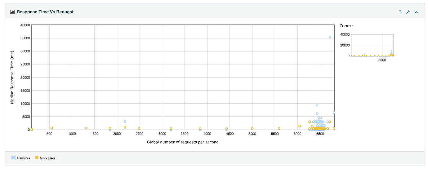
Task: Open chart settings with wrench icon
Action: tap(408, 12)
